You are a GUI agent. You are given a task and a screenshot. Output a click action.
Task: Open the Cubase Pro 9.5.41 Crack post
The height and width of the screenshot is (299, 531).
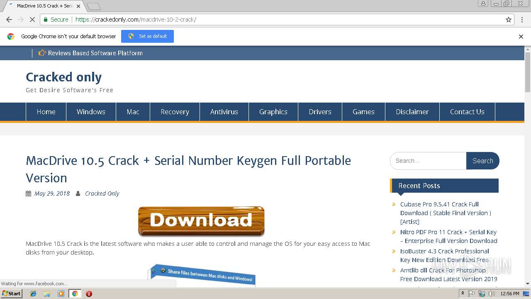click(x=446, y=213)
